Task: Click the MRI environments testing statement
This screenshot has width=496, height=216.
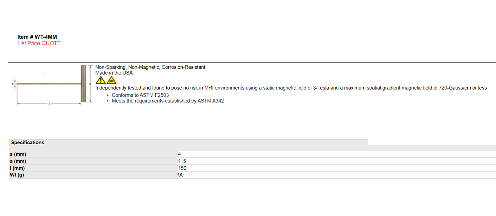Action: tap(291, 88)
